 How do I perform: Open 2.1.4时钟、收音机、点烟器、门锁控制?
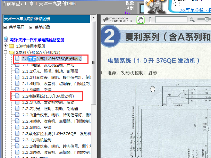click(x=56, y=84)
